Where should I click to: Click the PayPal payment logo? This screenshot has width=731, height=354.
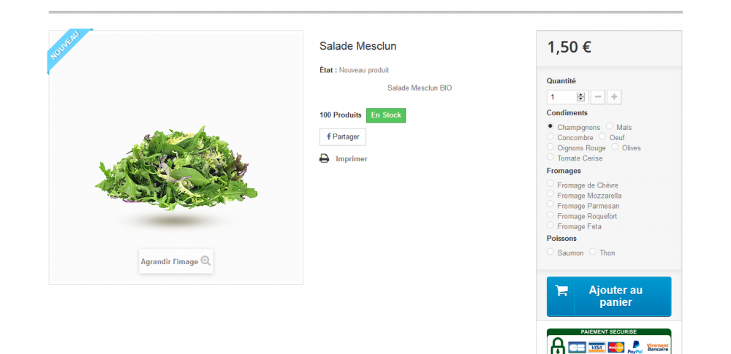(x=635, y=347)
